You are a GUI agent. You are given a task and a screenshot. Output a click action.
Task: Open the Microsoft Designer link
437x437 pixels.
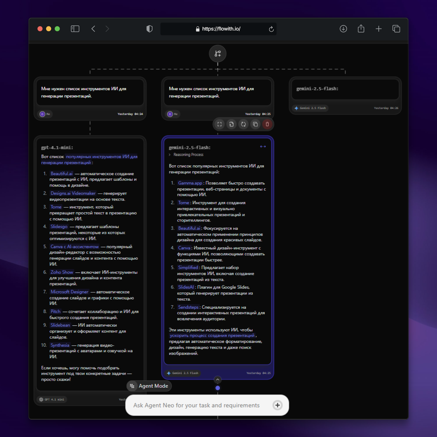[x=69, y=292]
